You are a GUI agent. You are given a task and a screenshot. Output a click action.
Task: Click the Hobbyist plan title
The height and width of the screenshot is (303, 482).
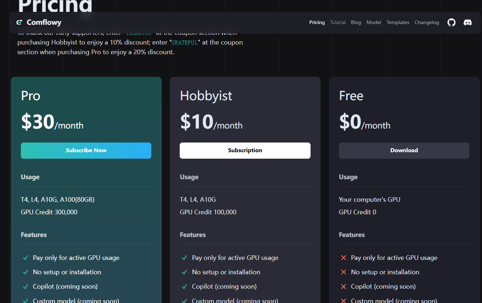pyautogui.click(x=206, y=96)
